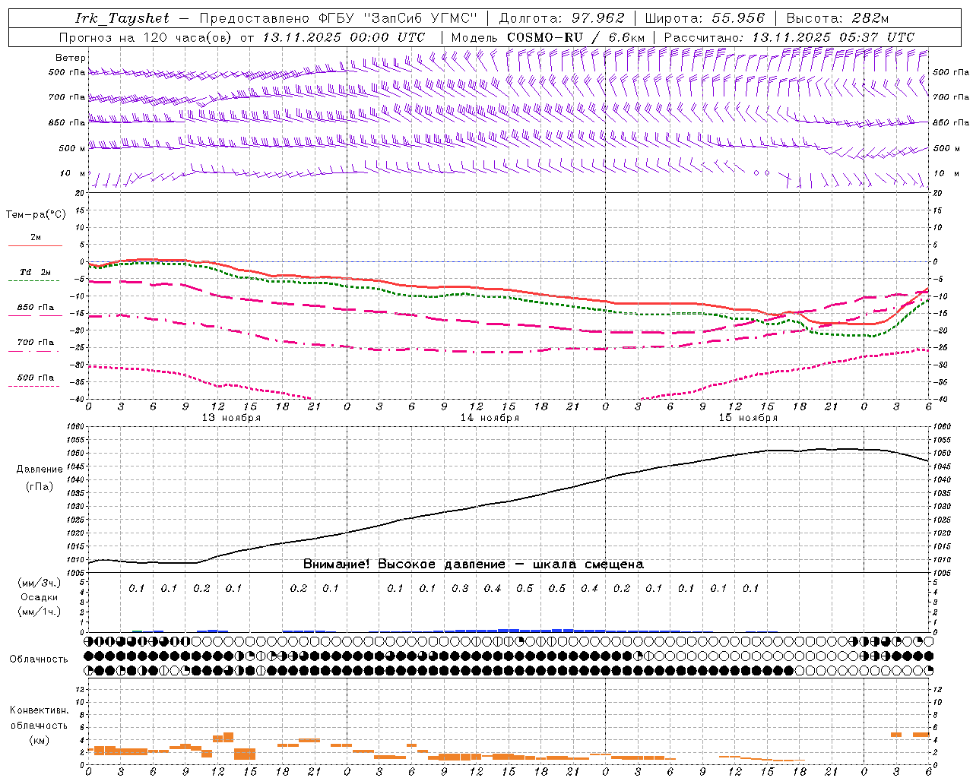The image size is (973, 778).
Task: Click the calm-wind circle symbols in 10 м row
Action: [x=761, y=173]
